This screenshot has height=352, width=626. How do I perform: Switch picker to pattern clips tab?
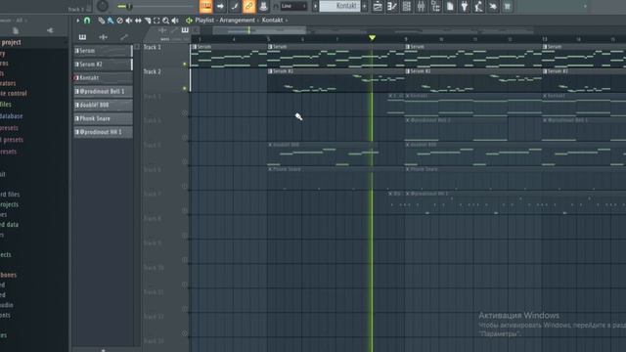click(x=82, y=37)
